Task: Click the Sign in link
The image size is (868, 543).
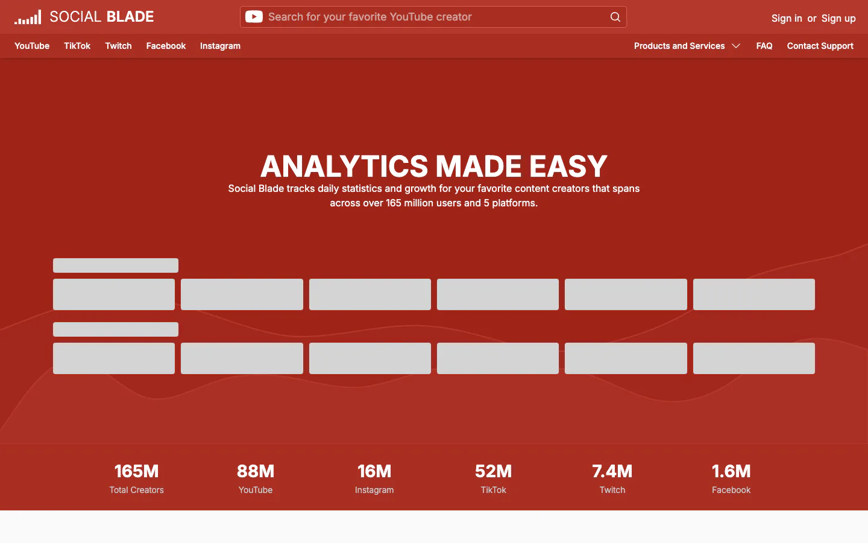Action: pos(787,18)
